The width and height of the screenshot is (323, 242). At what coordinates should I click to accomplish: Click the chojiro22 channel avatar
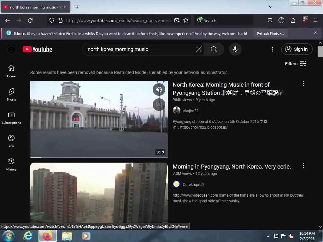point(177,111)
